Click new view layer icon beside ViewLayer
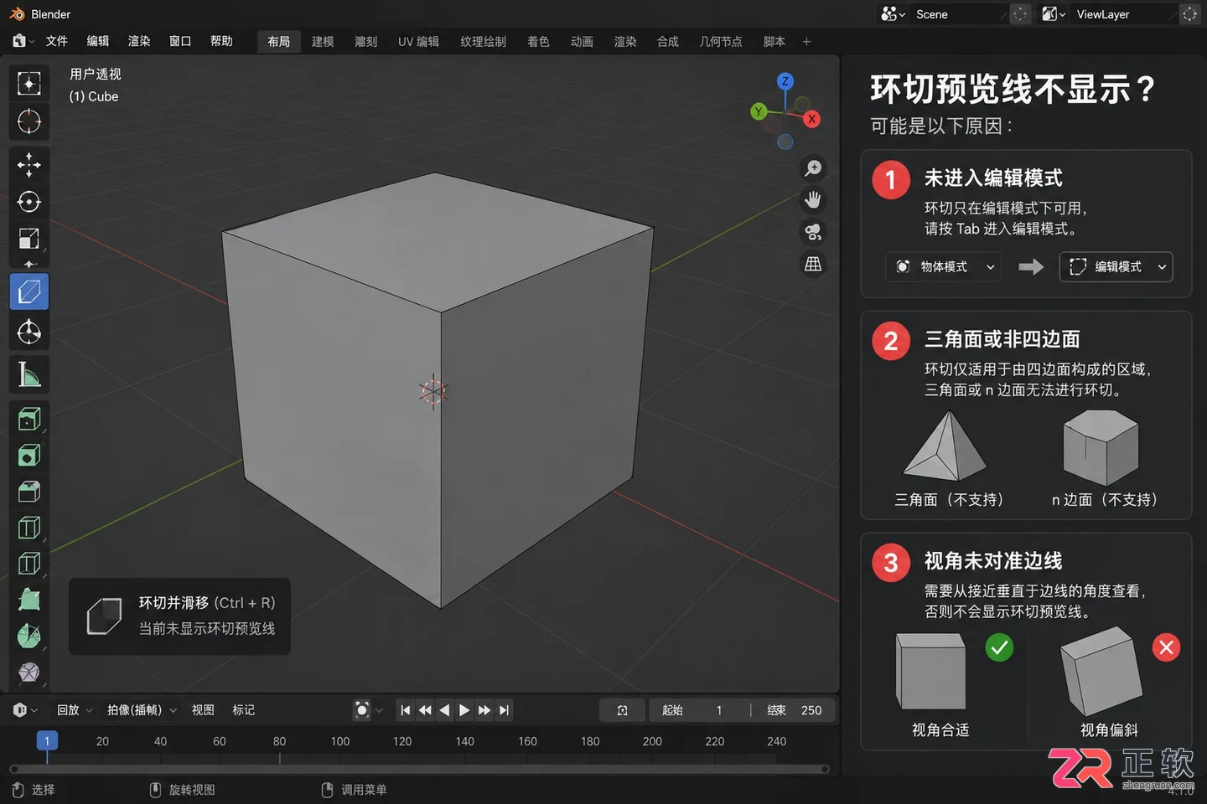Screen dimensions: 1207x804 coord(1189,14)
